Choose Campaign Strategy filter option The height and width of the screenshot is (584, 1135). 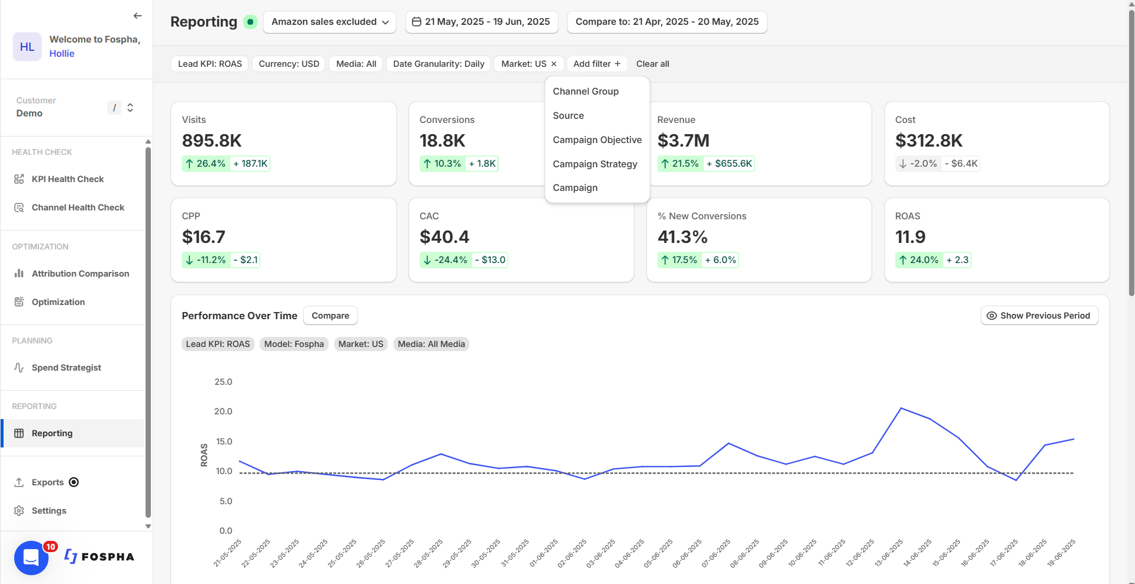(595, 164)
